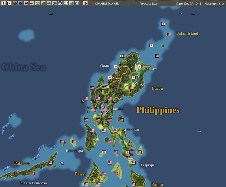Select the US flag base beside Batan Island label
The width and height of the screenshot is (226, 187).
(x=169, y=35)
